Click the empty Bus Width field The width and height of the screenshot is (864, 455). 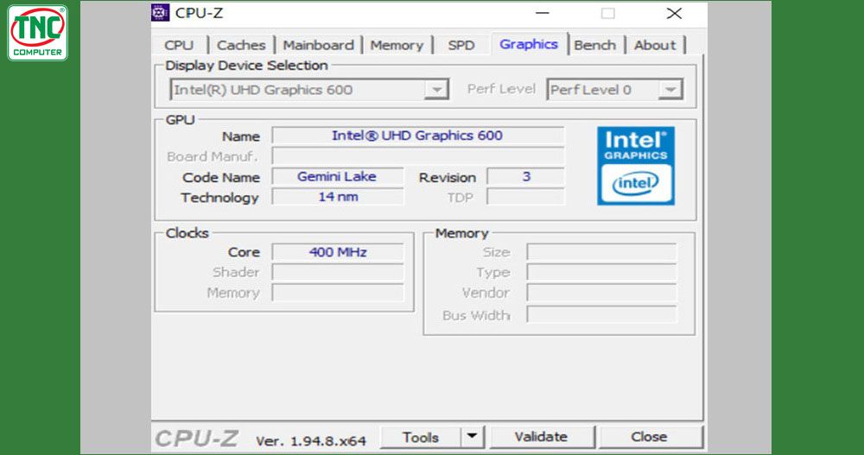(601, 314)
